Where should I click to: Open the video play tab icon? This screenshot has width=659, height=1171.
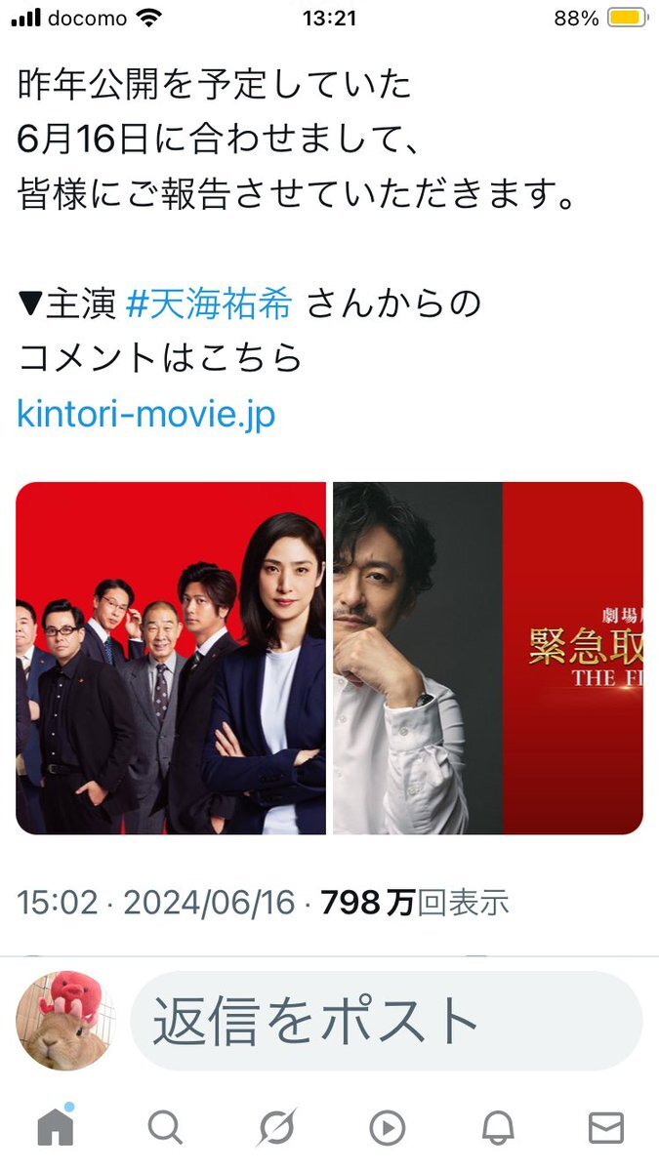[388, 1129]
